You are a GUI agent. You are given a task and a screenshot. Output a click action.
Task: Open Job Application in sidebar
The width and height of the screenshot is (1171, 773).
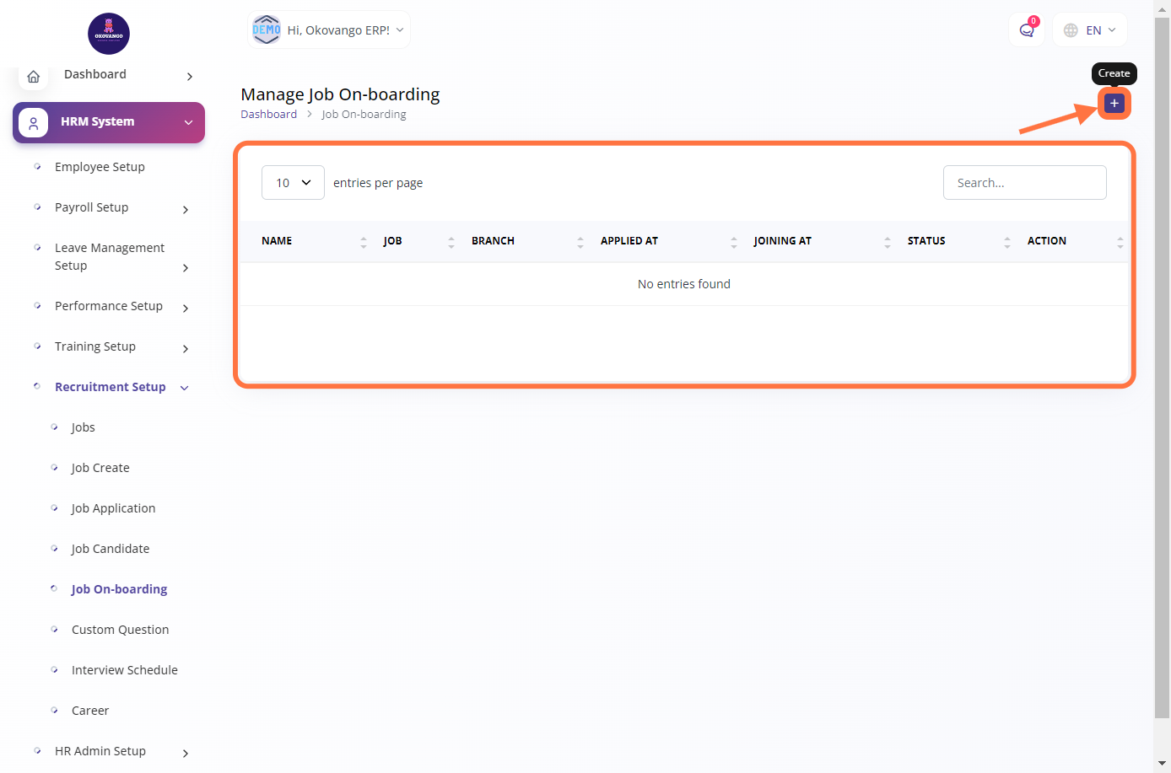113,508
